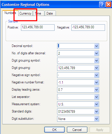Click the Negative sample value field

pyautogui.click(x=88, y=27)
